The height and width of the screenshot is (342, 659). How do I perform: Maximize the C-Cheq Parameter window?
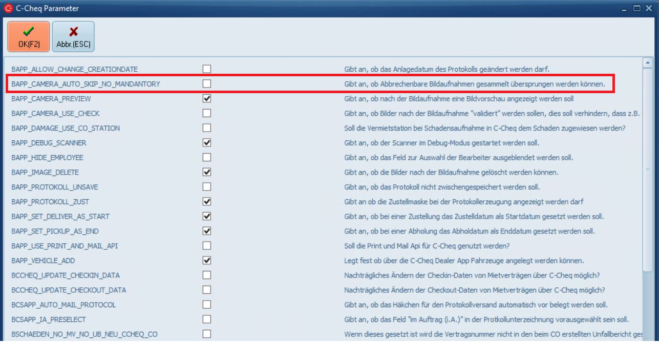[636, 8]
